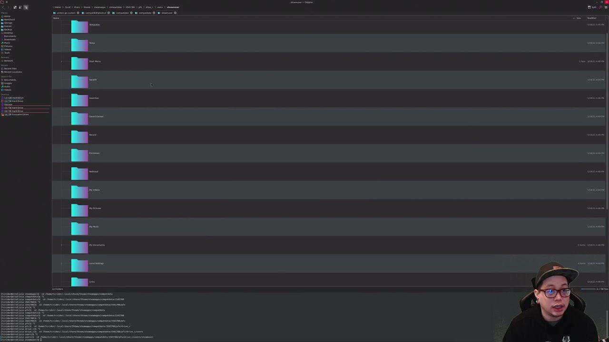
Task: Open Desktop in the Places sidebar
Action: (x=8, y=33)
